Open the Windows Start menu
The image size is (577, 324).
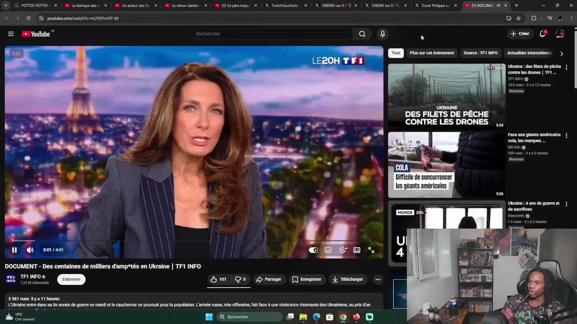pos(209,317)
